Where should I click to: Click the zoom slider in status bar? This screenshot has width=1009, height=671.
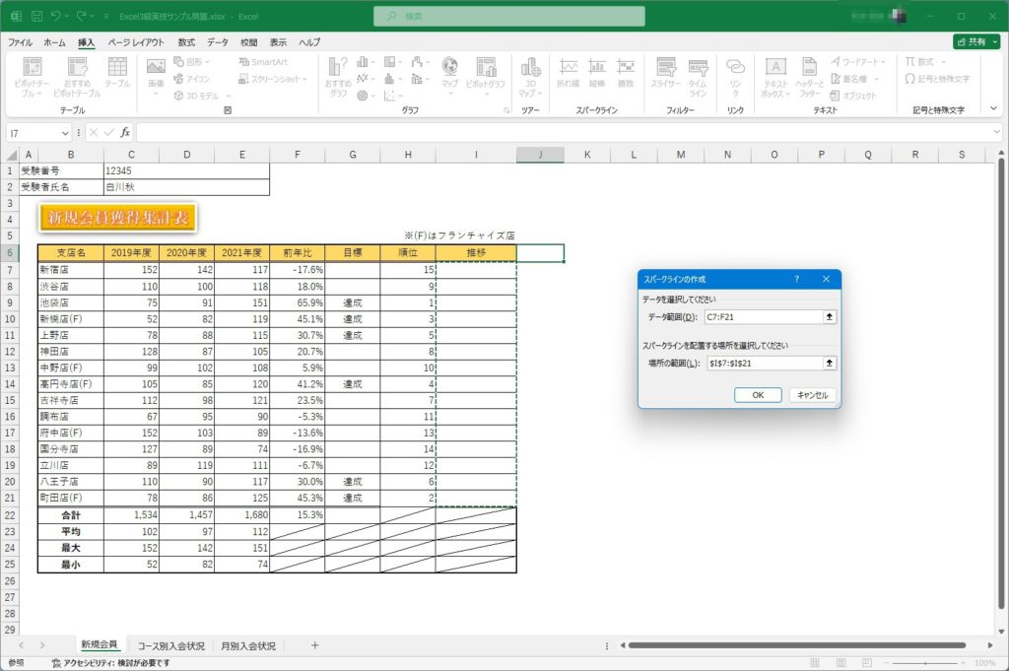pyautogui.click(x=926, y=663)
